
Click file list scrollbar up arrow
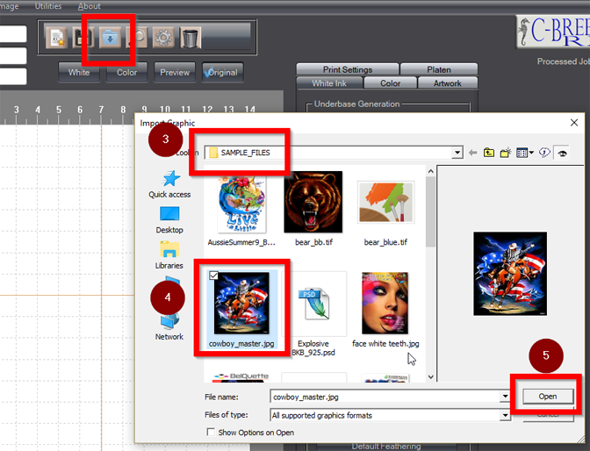pos(431,171)
